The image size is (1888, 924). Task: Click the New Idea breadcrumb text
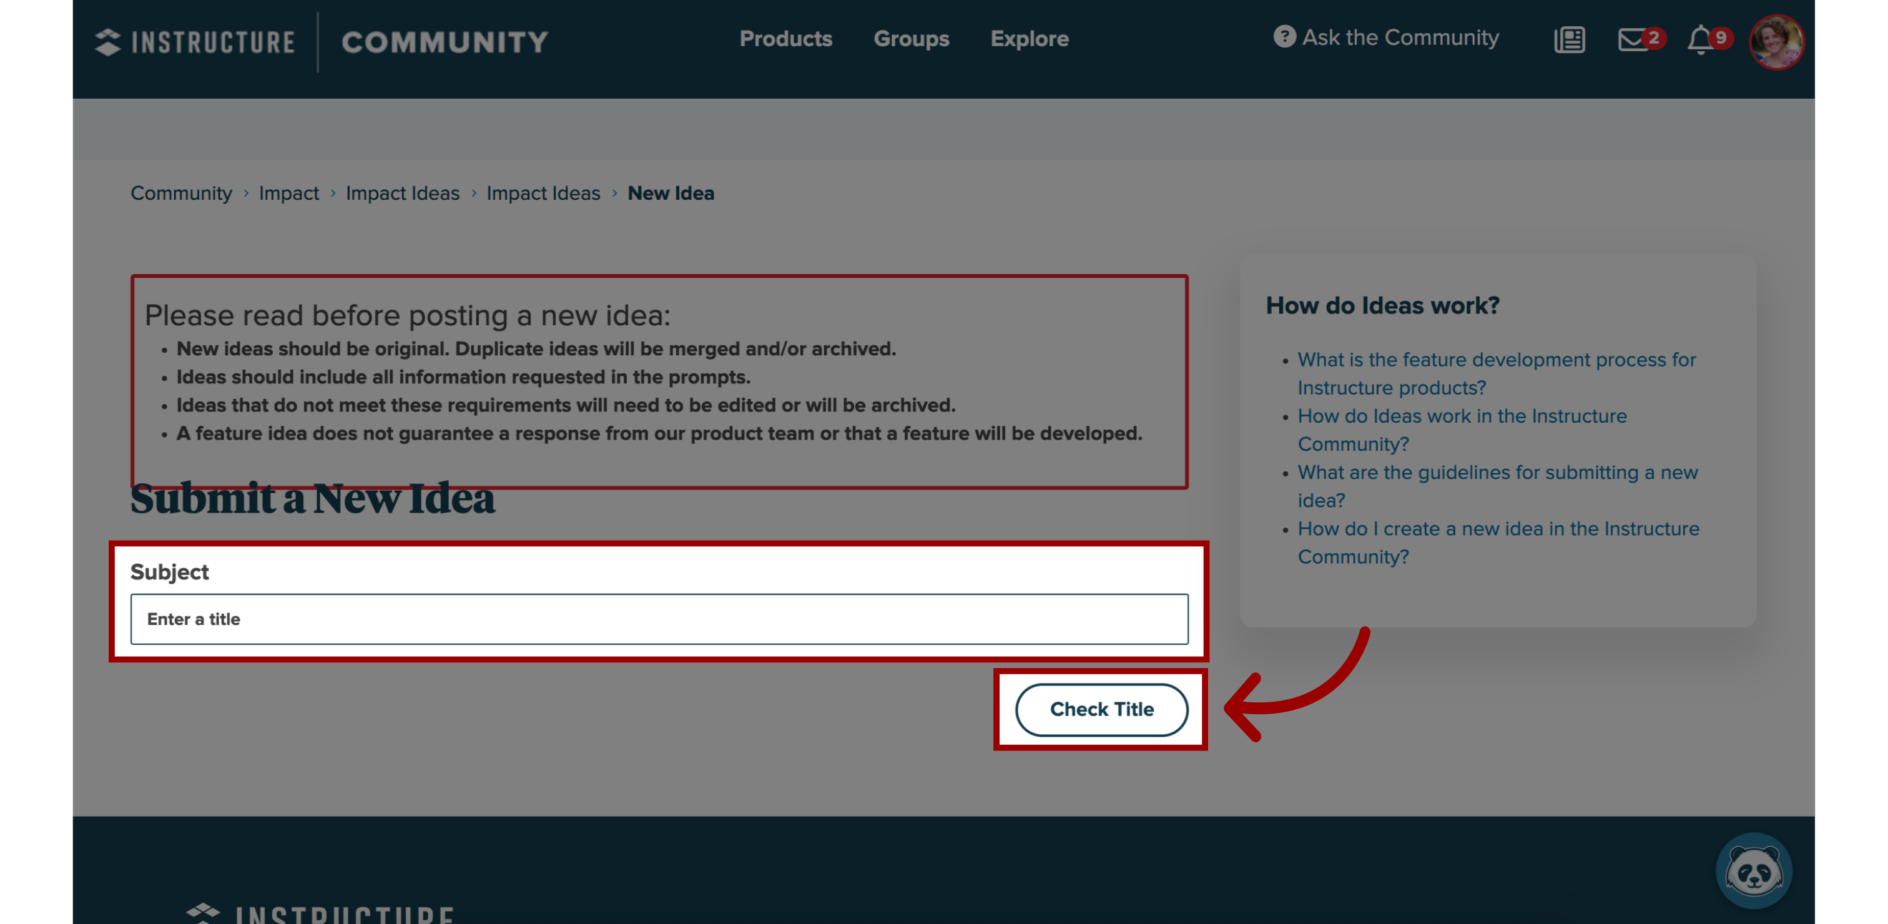tap(671, 193)
